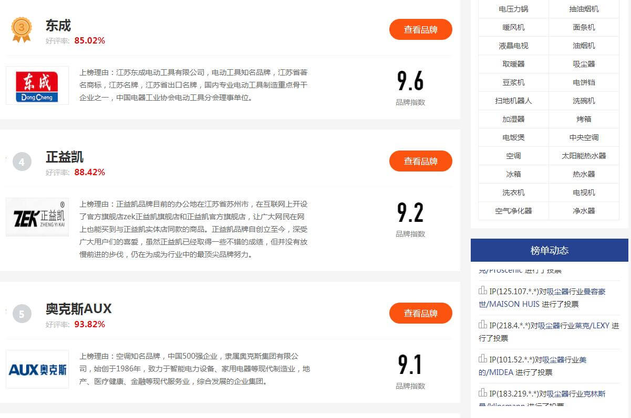Click chart icon beside IP(101.52.*.*) entry
This screenshot has height=418, width=631.
(483, 359)
